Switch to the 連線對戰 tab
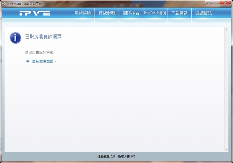This screenshot has width=233, height=163. pos(107,13)
